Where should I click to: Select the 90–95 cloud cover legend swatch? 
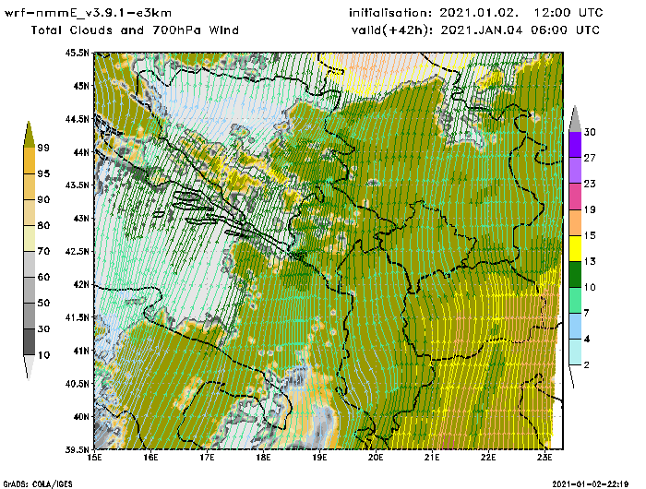[x=30, y=186]
